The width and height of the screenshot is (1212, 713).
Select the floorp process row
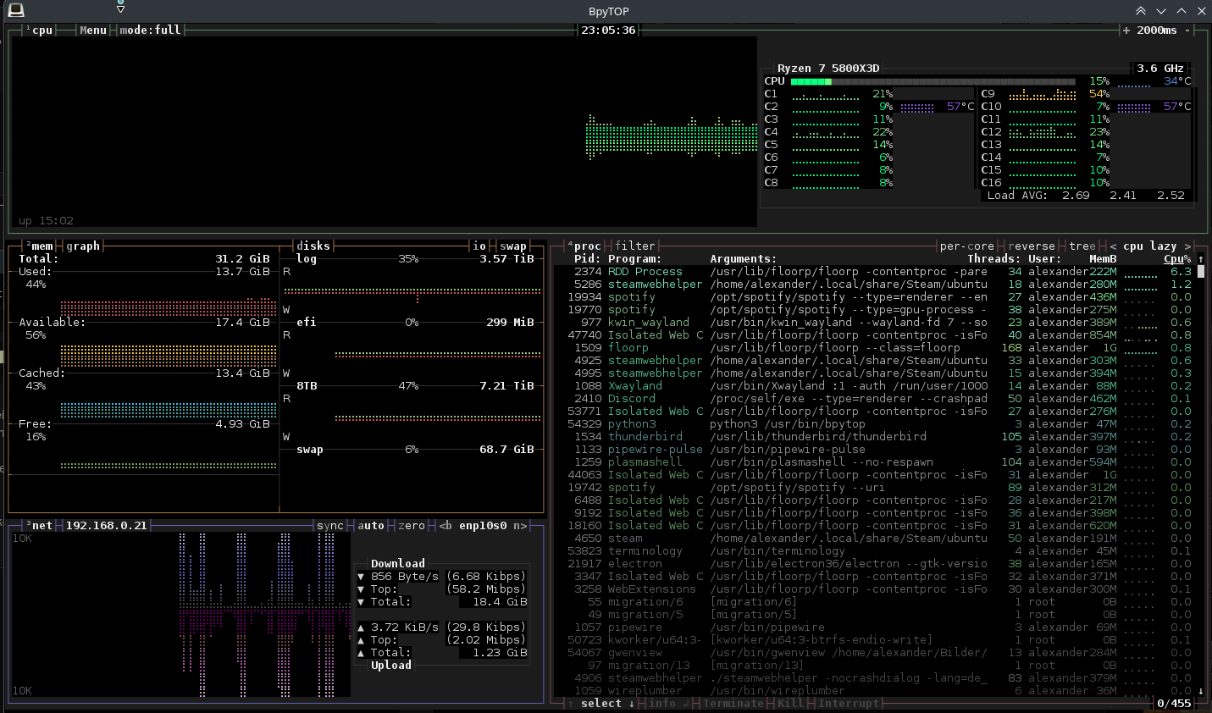[628, 348]
